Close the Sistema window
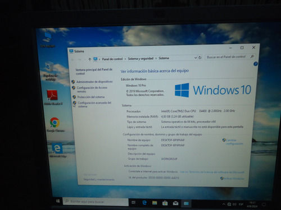The width and height of the screenshot is (281, 210). [253, 48]
